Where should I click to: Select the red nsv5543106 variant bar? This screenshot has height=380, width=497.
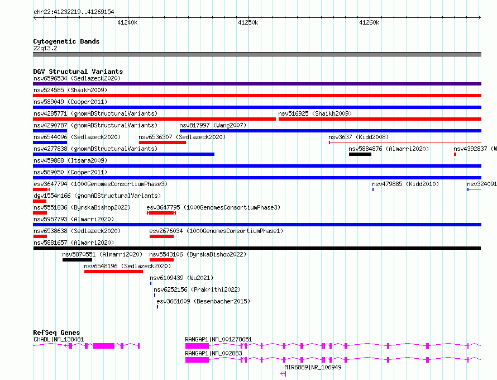coord(161,260)
